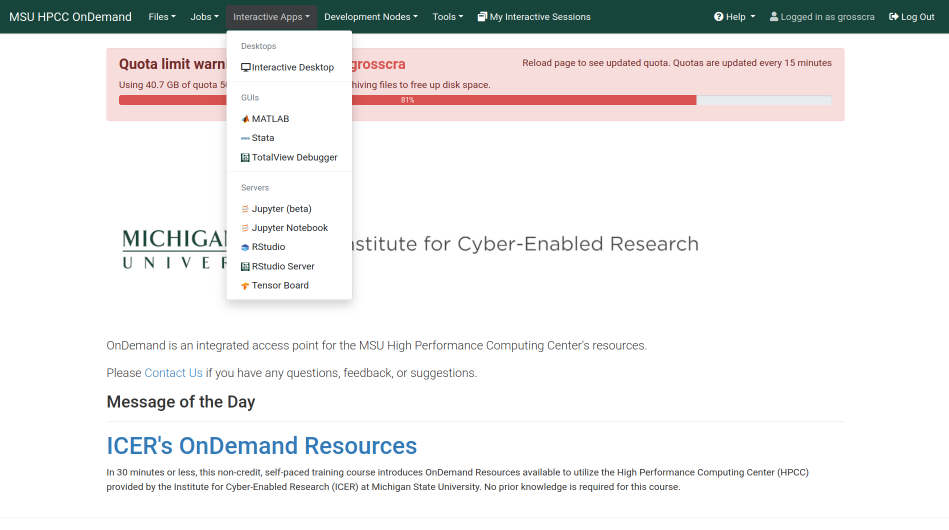Click the RStudio blue logo icon
Image resolution: width=949 pixels, height=530 pixels.
click(245, 247)
